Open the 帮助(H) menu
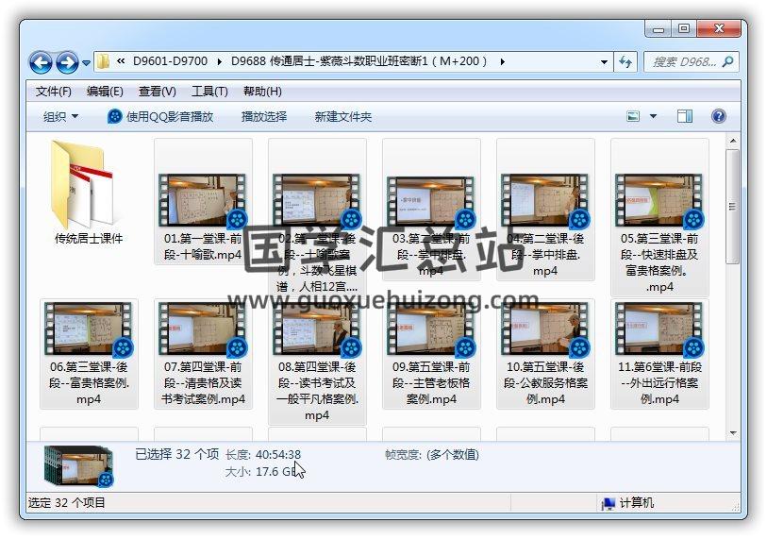Image resolution: width=767 pixels, height=539 pixels. (262, 92)
